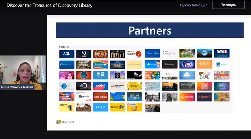Viewport: 251px width, 139px height.
Task: Click the Wonderopolis partner tile
Action: click(187, 97)
